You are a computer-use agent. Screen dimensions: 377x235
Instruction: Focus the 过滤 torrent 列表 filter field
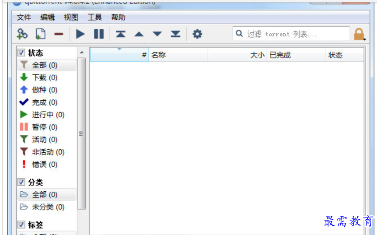pos(291,34)
